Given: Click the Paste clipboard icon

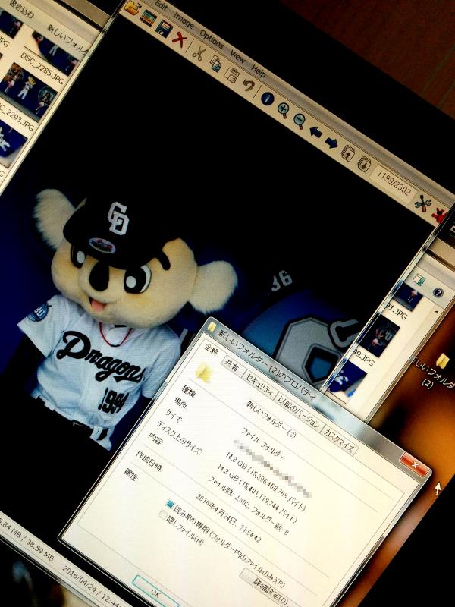Looking at the screenshot, I should (x=232, y=74).
